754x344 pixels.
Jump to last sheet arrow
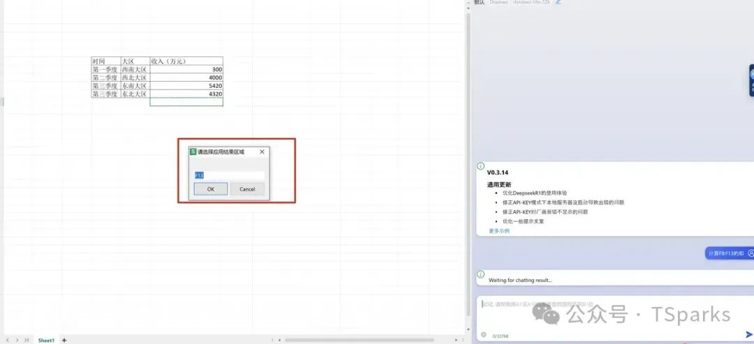pos(26,340)
